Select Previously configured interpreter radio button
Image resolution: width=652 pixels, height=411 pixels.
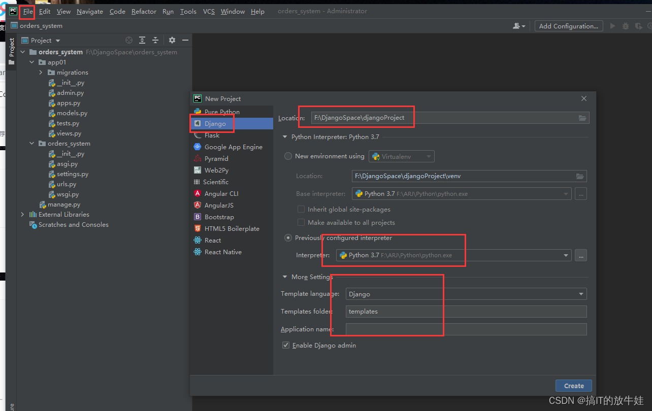point(288,237)
